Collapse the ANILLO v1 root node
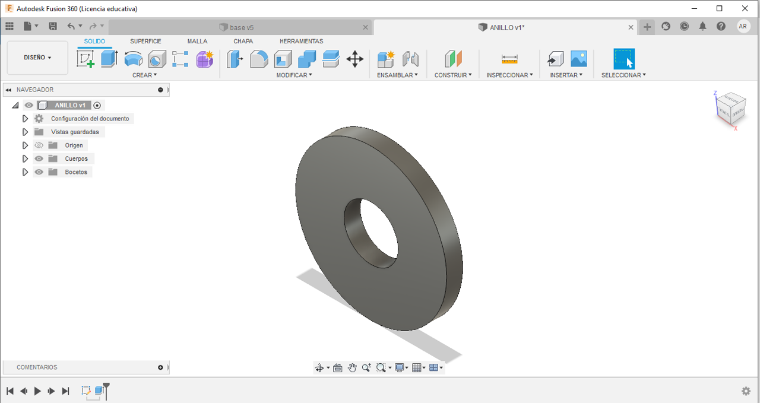This screenshot has width=760, height=403. coord(15,105)
